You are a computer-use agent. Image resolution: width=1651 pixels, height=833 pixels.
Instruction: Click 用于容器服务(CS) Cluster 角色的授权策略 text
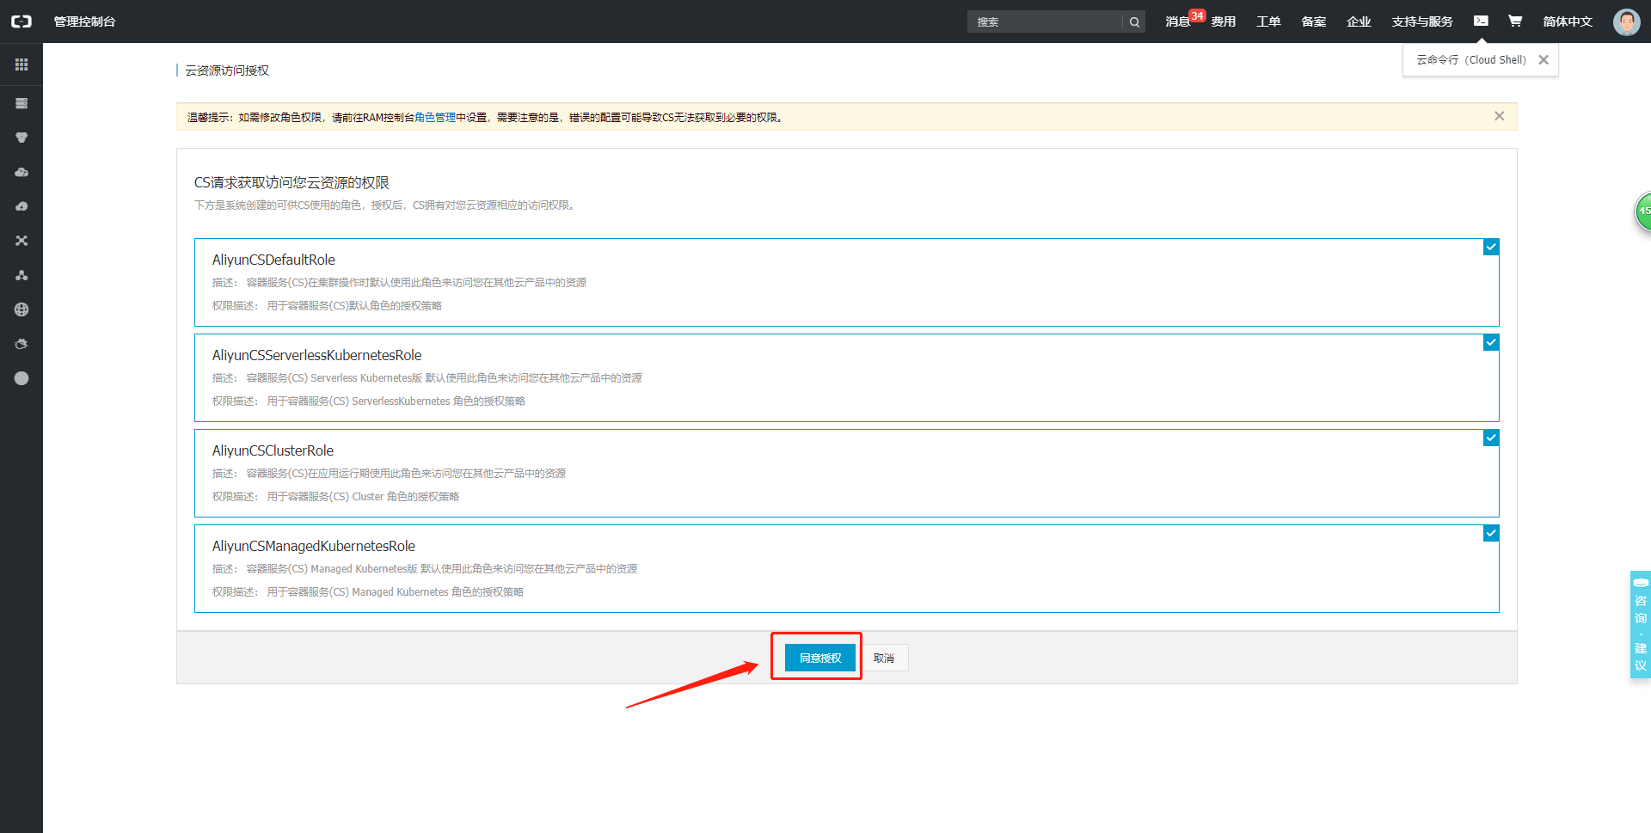pos(363,497)
